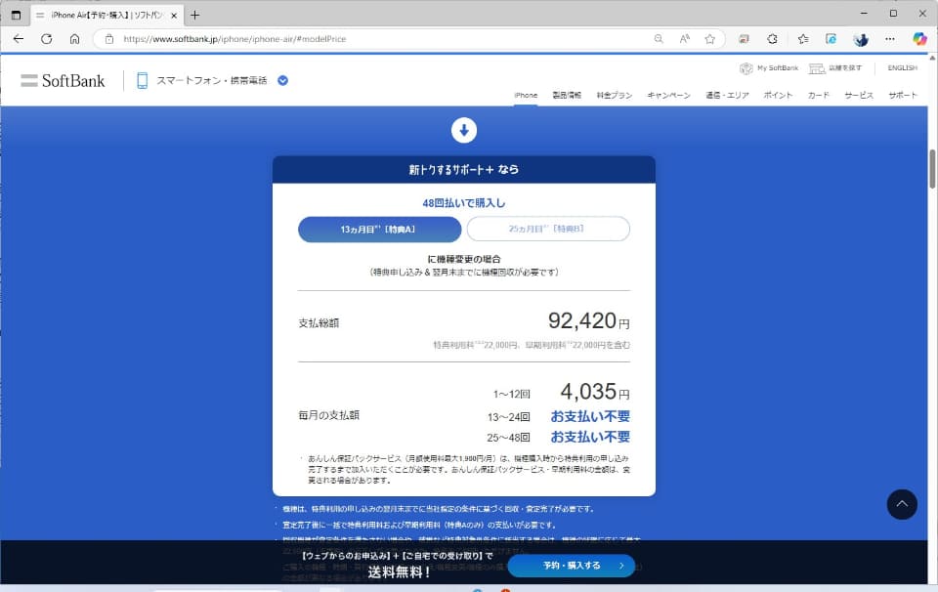Click the 毎月の支払額 label
The image size is (938, 592).
(x=328, y=415)
